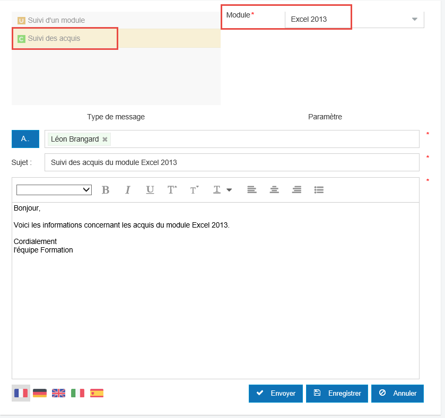Click the decrease font size icon

coord(194,190)
